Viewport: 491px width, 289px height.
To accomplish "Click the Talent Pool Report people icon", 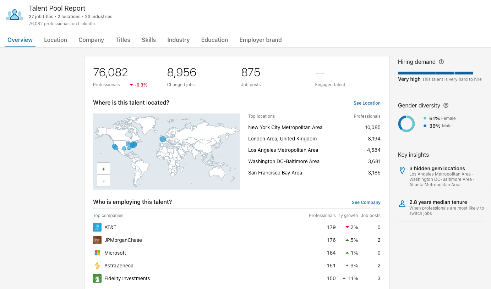I will 15,15.
